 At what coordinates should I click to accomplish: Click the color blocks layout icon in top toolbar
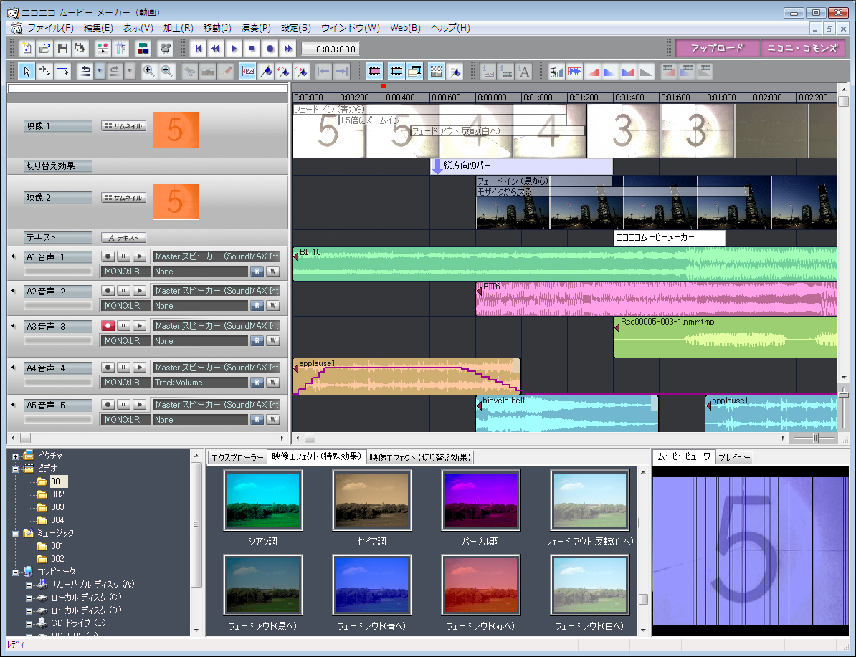(x=143, y=49)
